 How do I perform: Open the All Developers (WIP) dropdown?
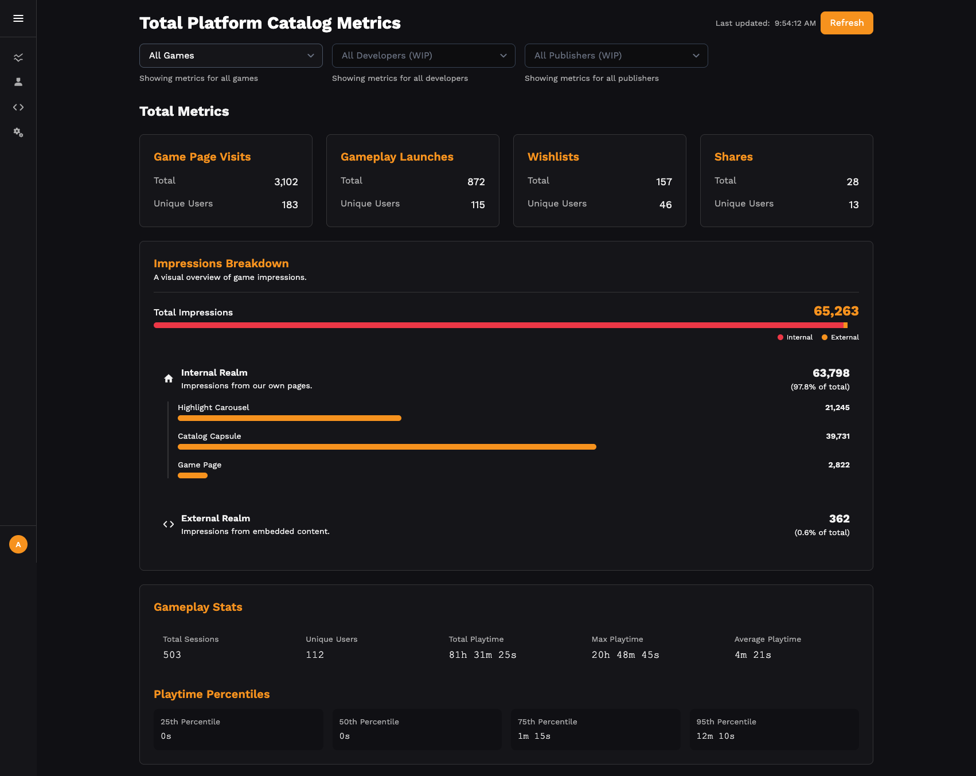[x=424, y=56]
